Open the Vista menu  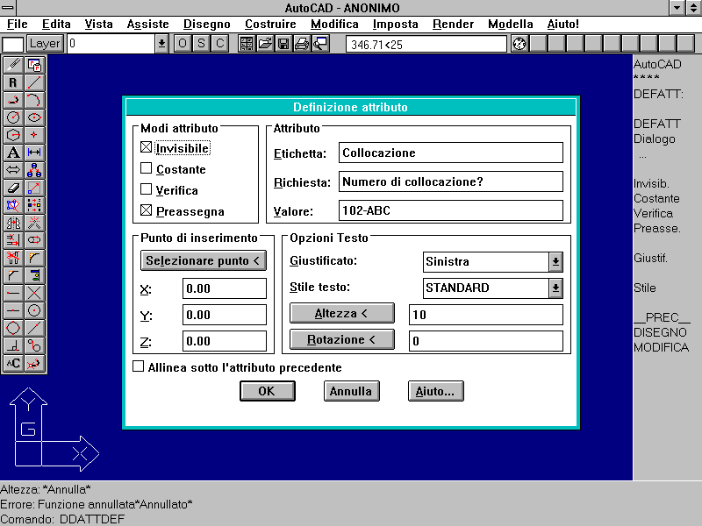pyautogui.click(x=98, y=25)
